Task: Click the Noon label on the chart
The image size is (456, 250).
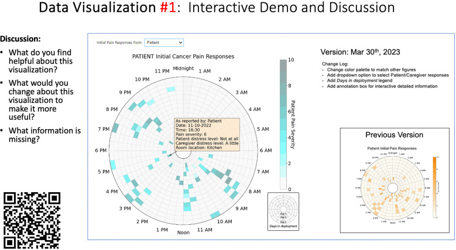Action: point(183,232)
